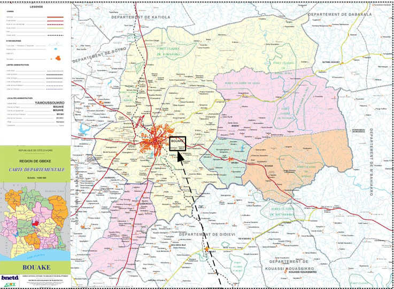This screenshot has height=289, width=394.
Task: Click the DEPARTEMENT DE BOTRO label
Action: point(99,55)
